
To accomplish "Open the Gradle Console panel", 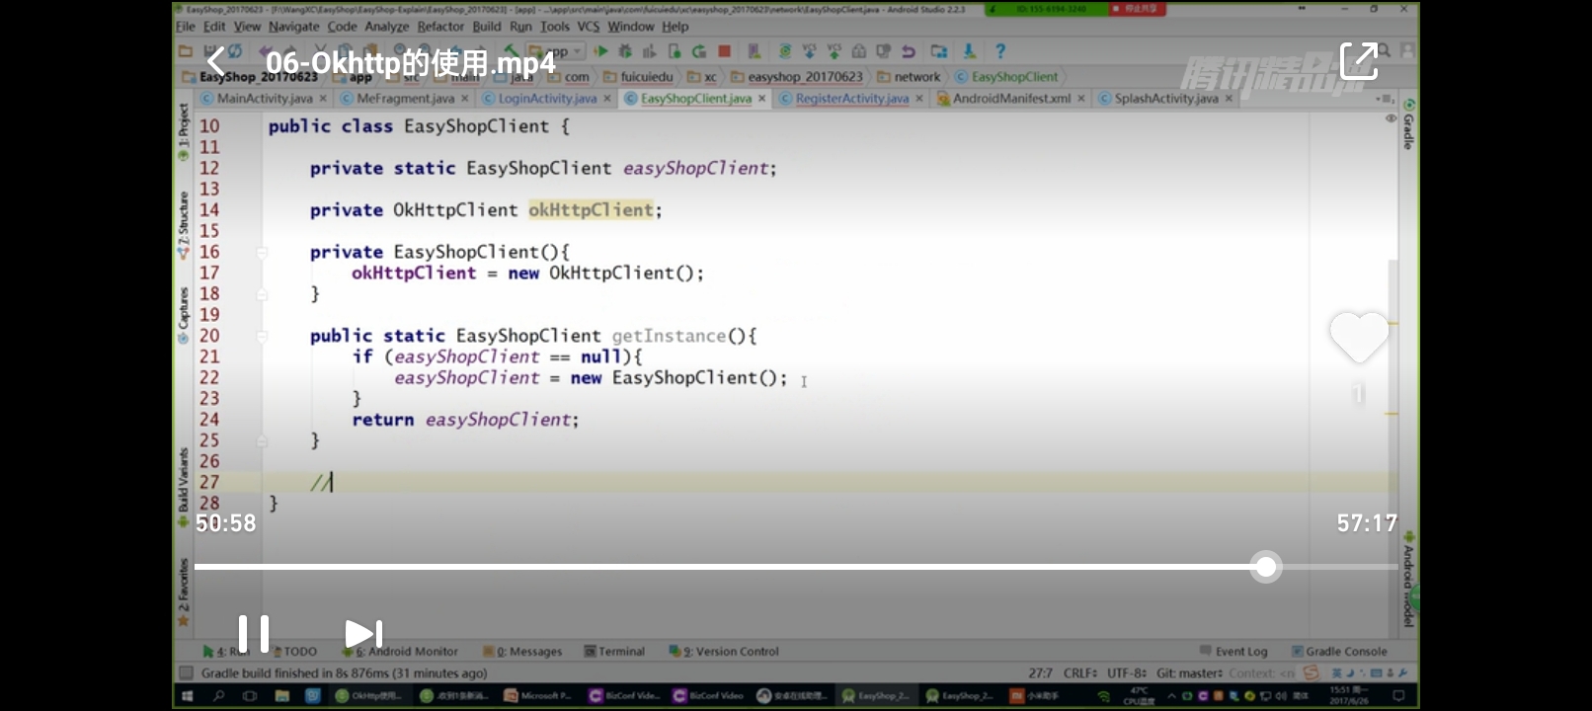I will [1339, 652].
